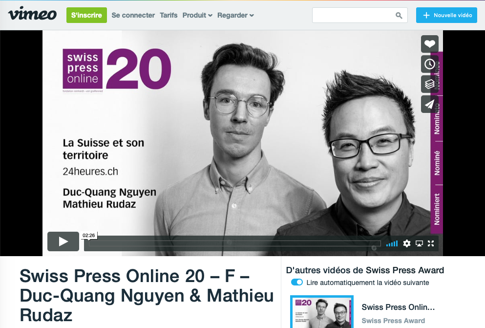Expand the Regarder dropdown menu
The image size is (485, 328).
click(x=235, y=15)
